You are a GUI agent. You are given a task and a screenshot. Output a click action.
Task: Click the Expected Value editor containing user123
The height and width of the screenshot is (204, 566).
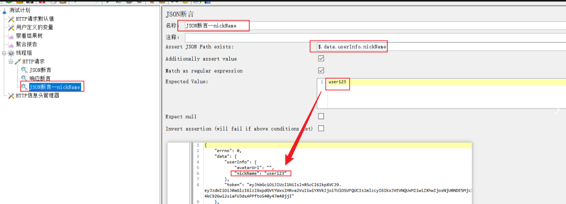[441, 93]
